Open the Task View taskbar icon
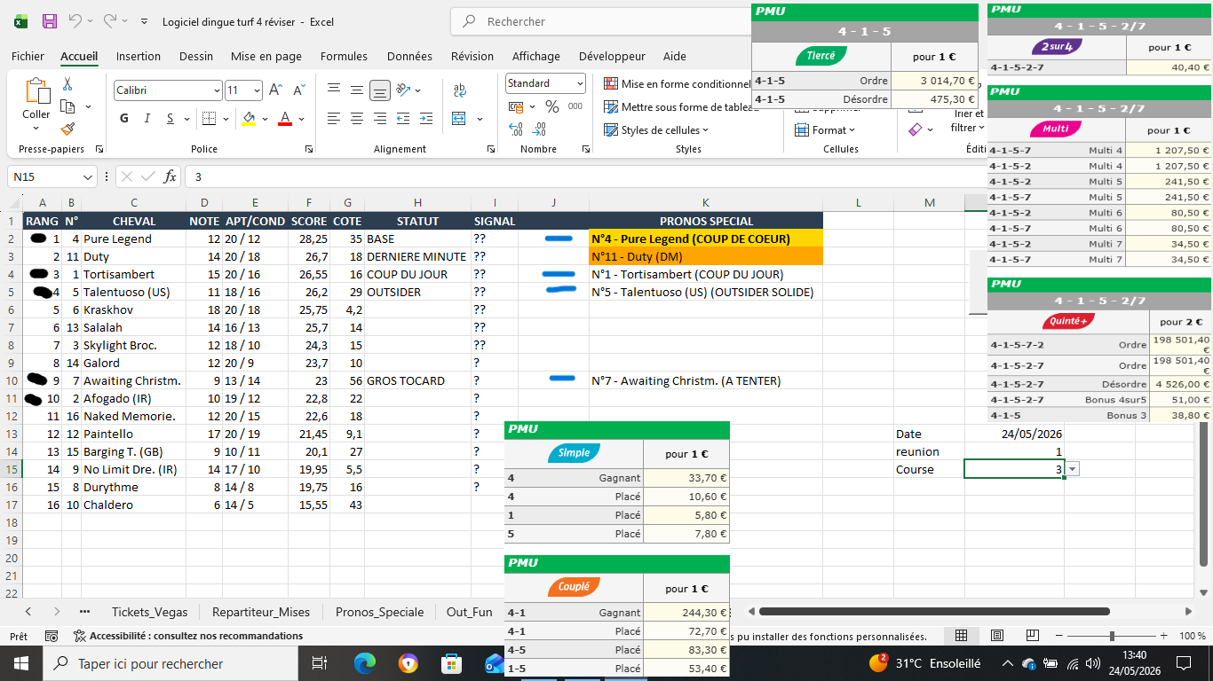The image size is (1213, 681). click(320, 663)
